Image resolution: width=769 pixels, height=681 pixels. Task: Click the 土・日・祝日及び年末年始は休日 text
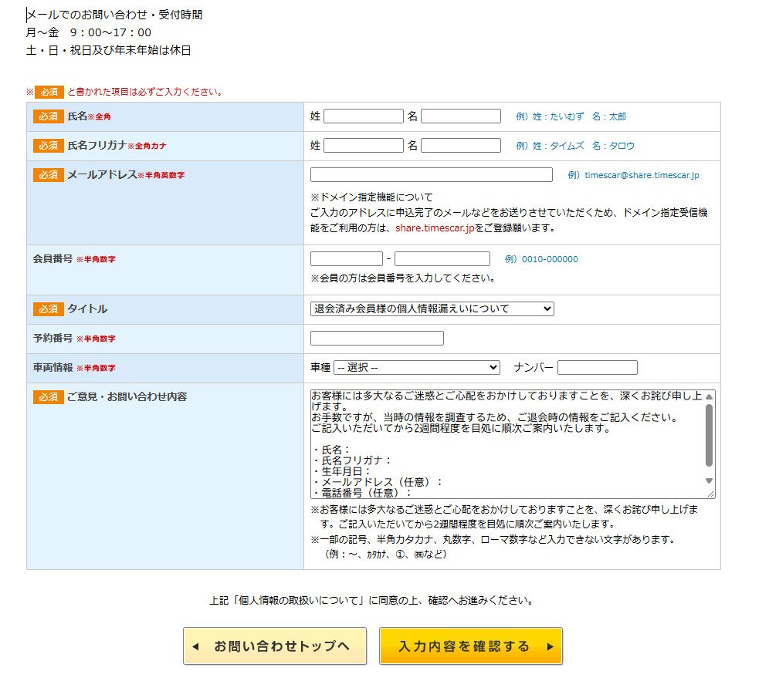tap(108, 50)
